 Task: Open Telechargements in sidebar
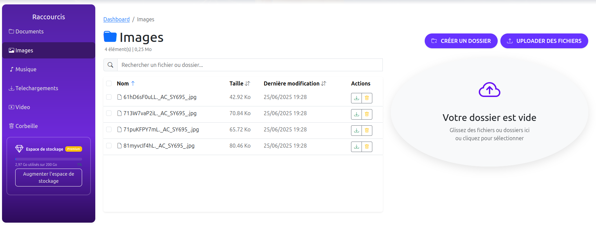point(49,88)
